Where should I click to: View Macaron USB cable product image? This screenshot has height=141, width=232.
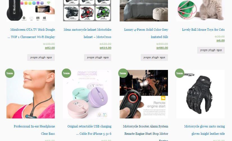(87, 94)
